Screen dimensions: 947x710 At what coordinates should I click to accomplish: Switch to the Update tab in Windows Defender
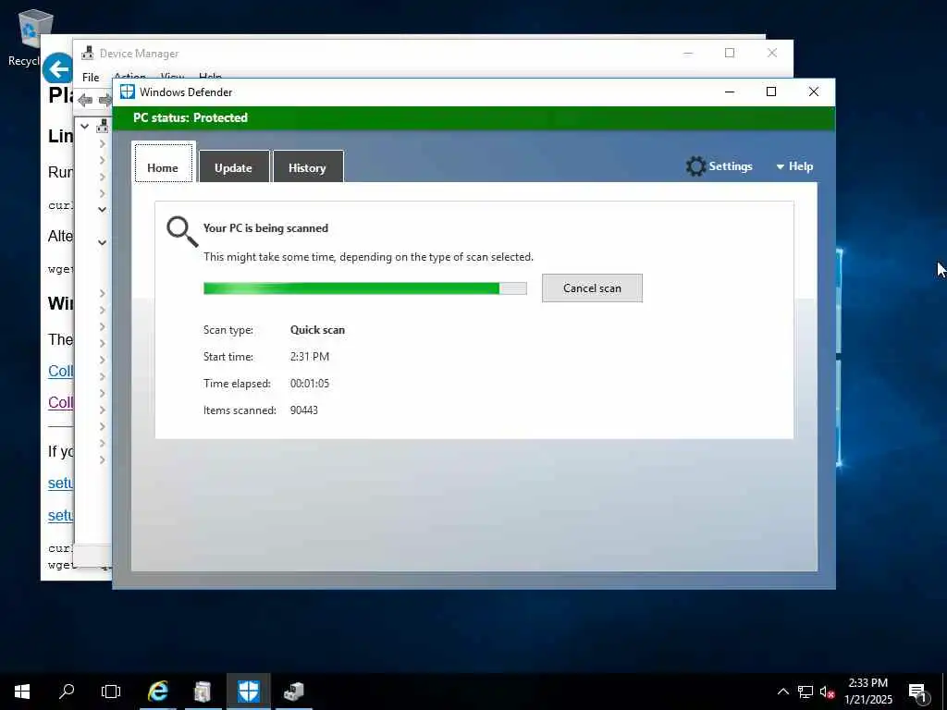point(234,167)
